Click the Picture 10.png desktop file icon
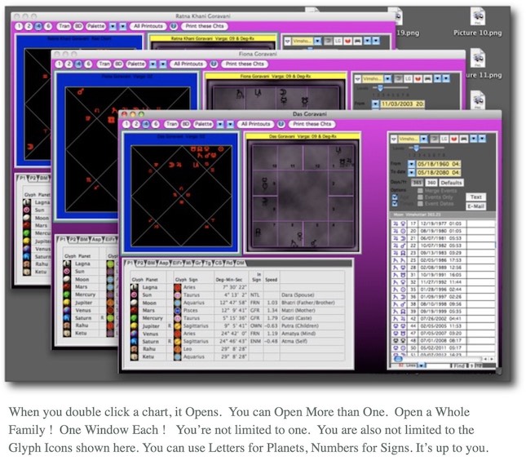The height and width of the screenshot is (465, 526). point(478,18)
